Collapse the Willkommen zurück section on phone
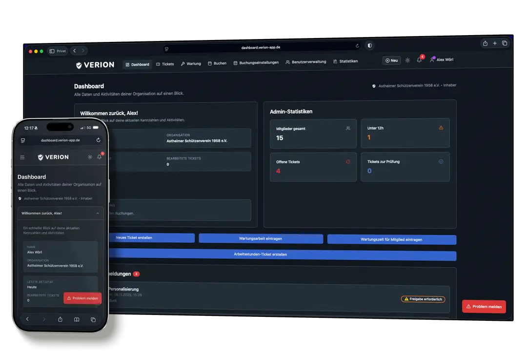This screenshot has width=527, height=351. (x=98, y=213)
